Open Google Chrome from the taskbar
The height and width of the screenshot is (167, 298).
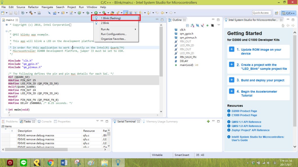point(51,163)
